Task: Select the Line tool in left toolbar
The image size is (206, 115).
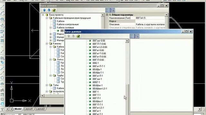Action: click(2, 7)
